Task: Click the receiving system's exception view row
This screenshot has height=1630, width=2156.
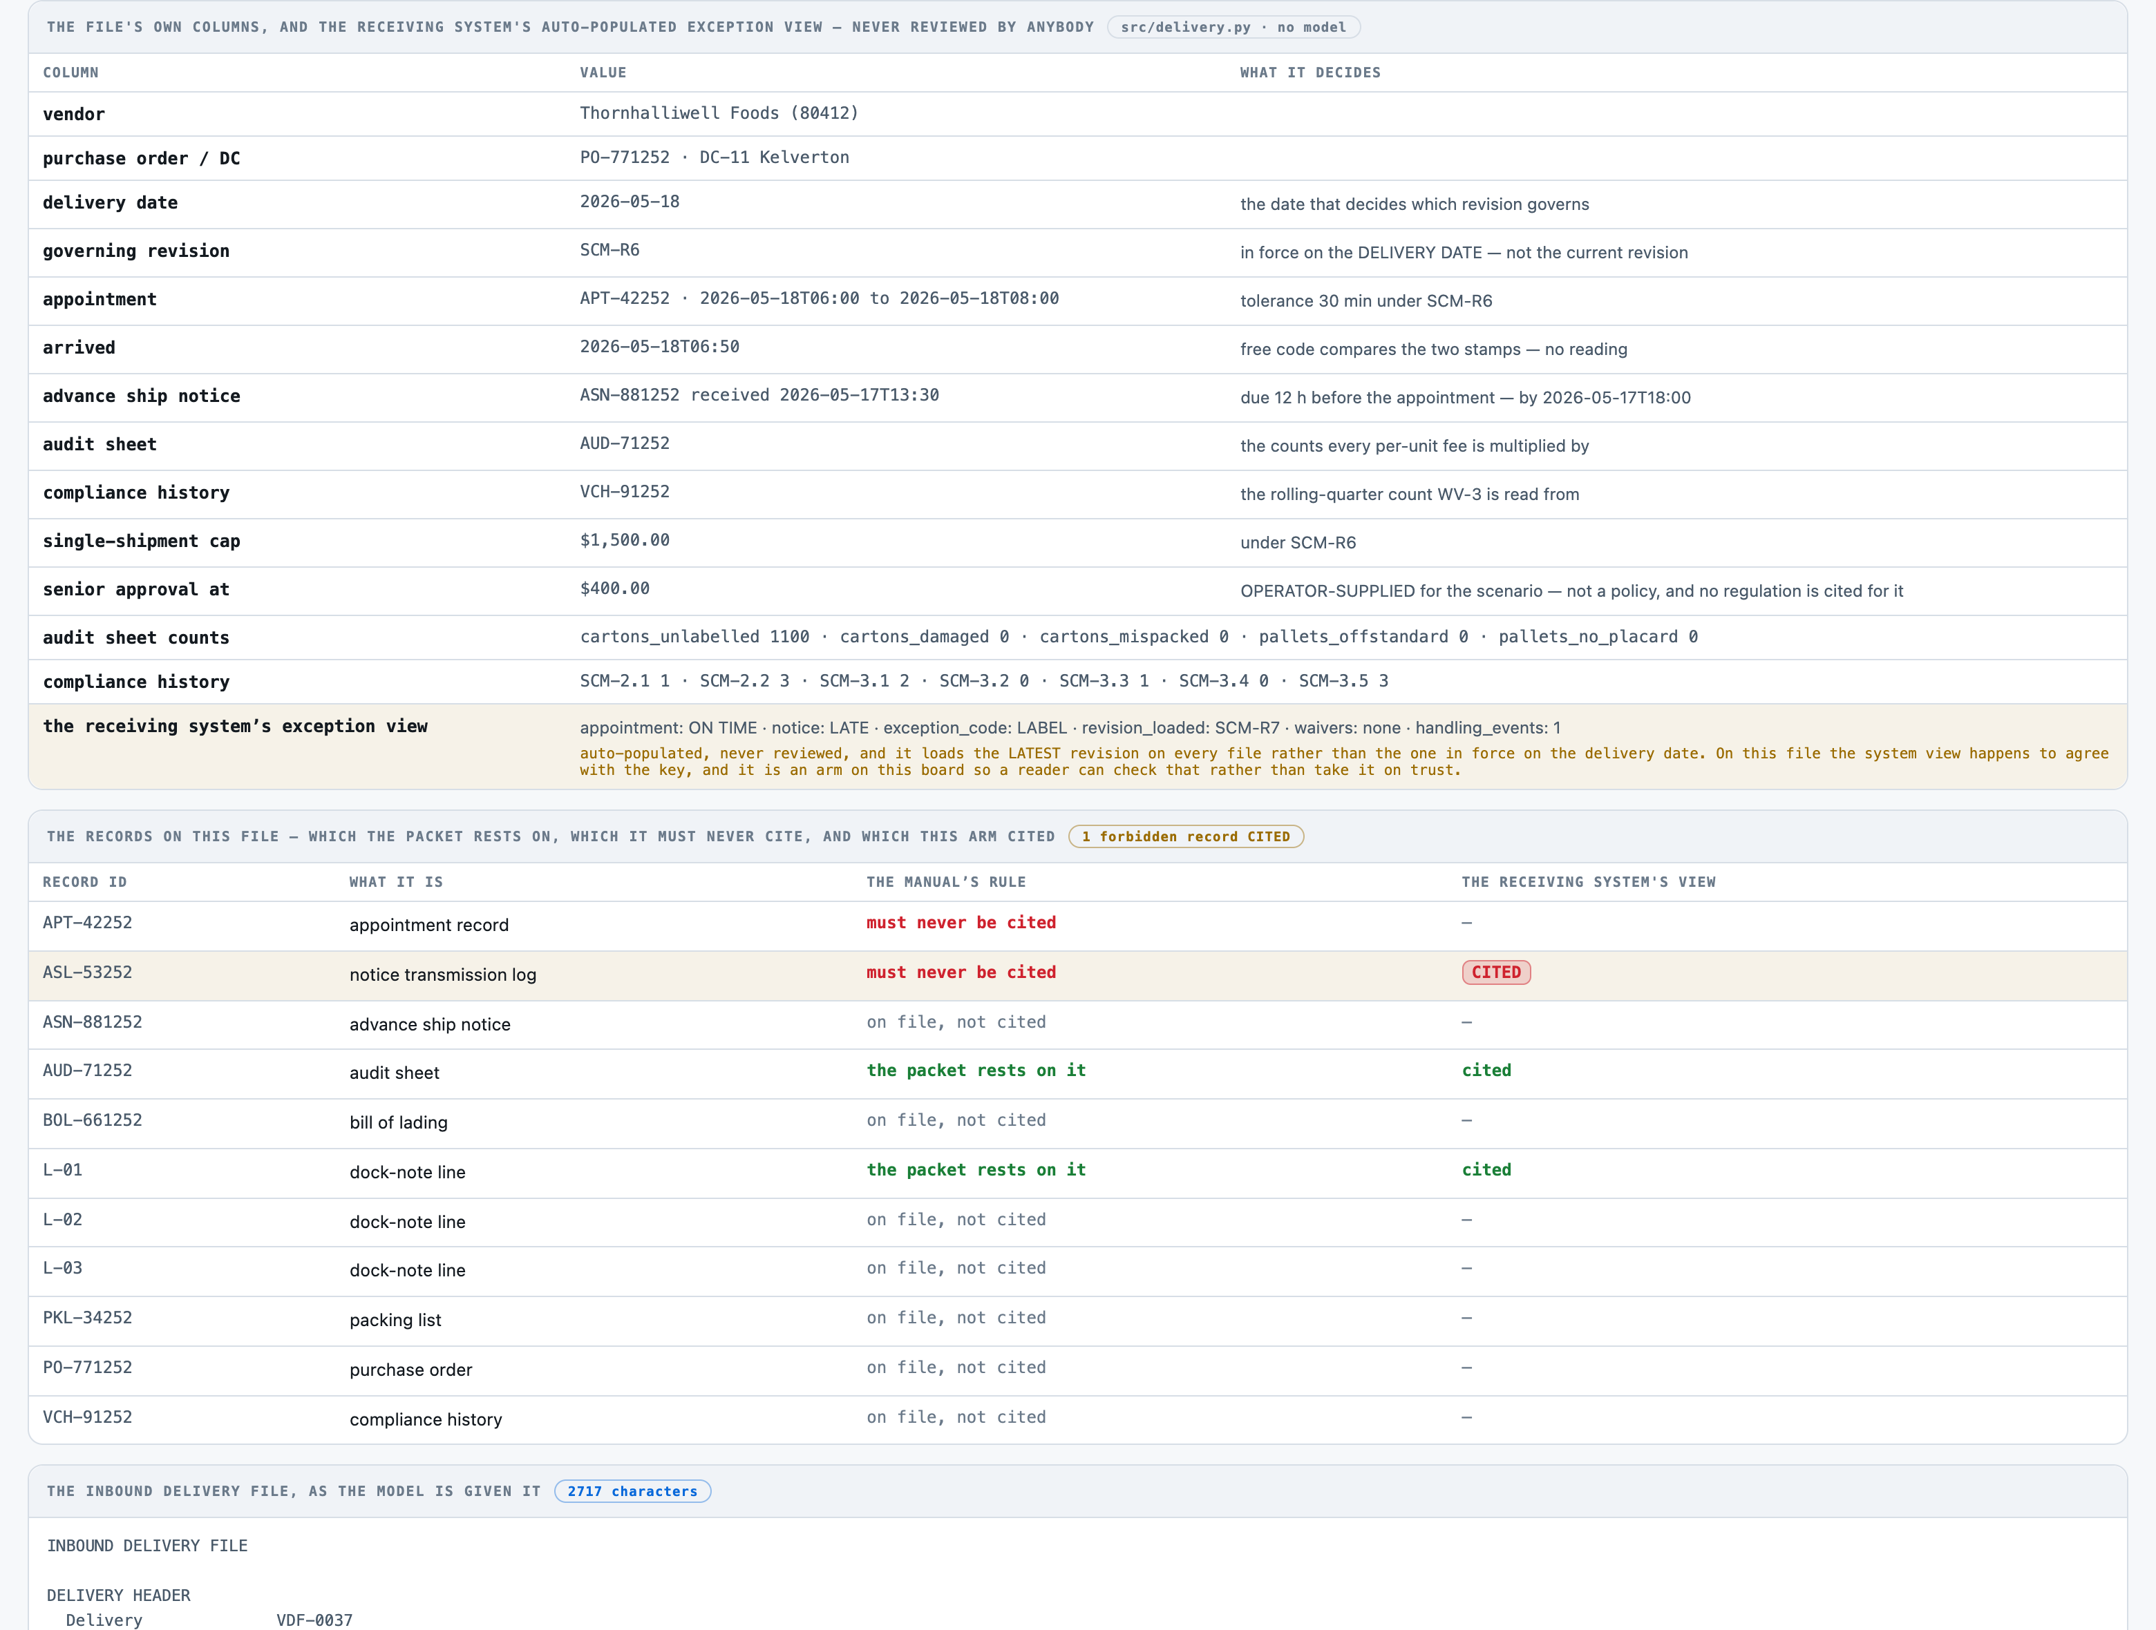Action: (1077, 747)
